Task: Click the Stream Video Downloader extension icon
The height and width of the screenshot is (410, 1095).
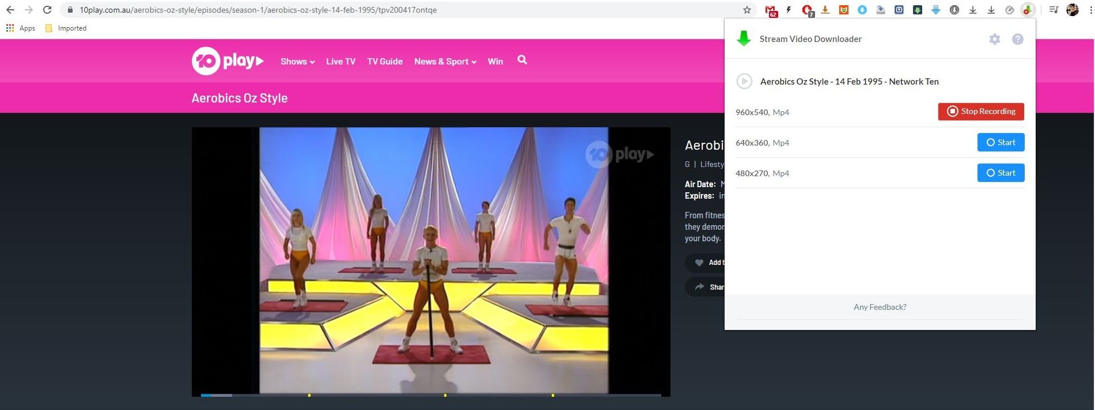Action: [1027, 10]
